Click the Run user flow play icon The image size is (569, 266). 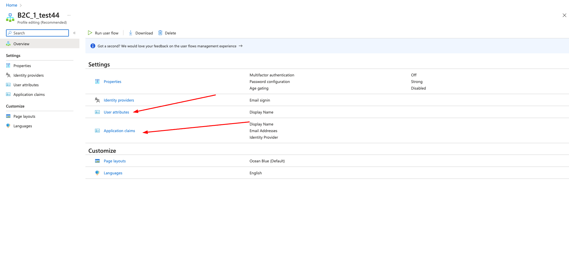[90, 33]
